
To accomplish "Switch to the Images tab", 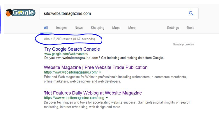I will coord(61,28).
